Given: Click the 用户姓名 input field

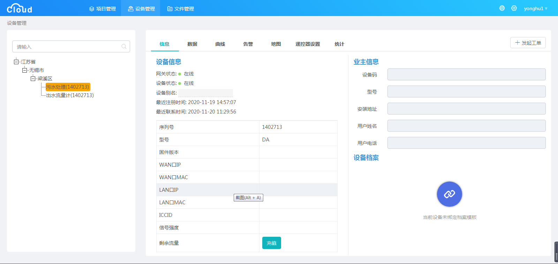Looking at the screenshot, I should pyautogui.click(x=467, y=126).
